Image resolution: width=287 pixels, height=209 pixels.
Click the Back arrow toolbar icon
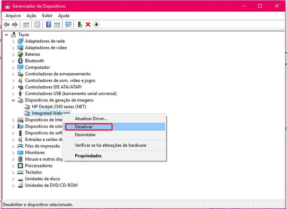pos(7,24)
